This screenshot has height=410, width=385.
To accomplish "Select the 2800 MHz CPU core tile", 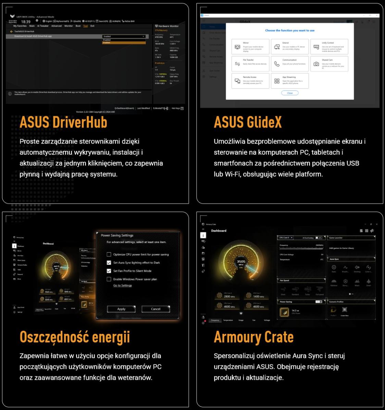I will coord(226,296).
